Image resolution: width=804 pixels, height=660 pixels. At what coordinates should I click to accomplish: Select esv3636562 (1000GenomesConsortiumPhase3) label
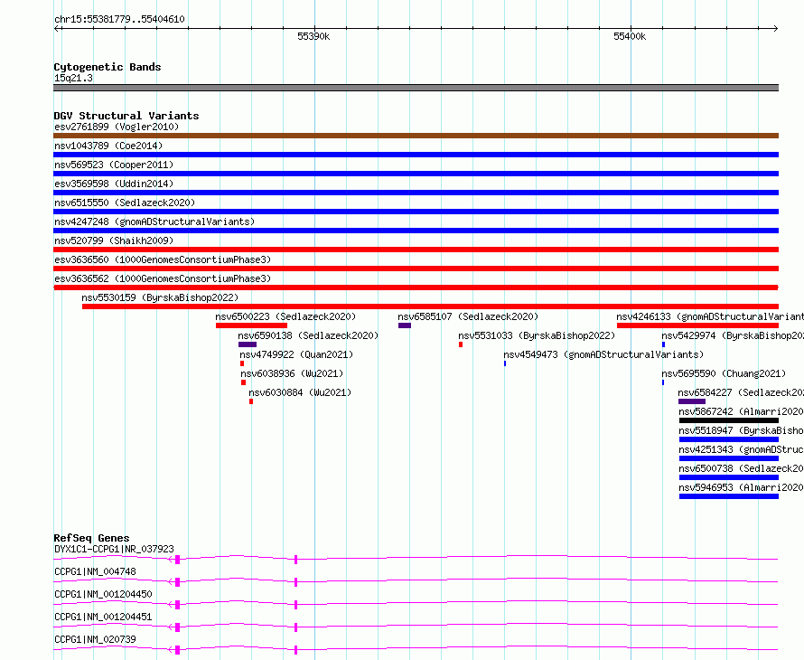click(163, 278)
